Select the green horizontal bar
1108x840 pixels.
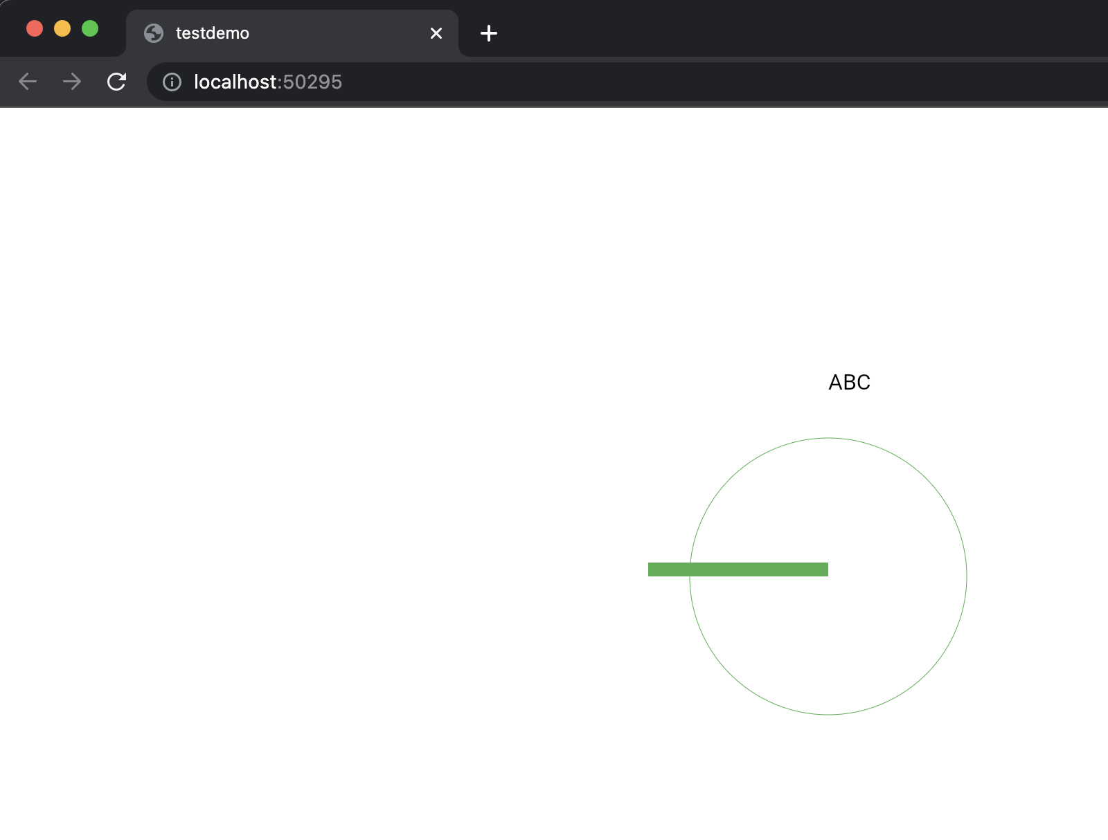coord(738,569)
